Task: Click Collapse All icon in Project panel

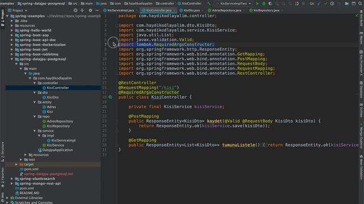Action: pos(82,10)
